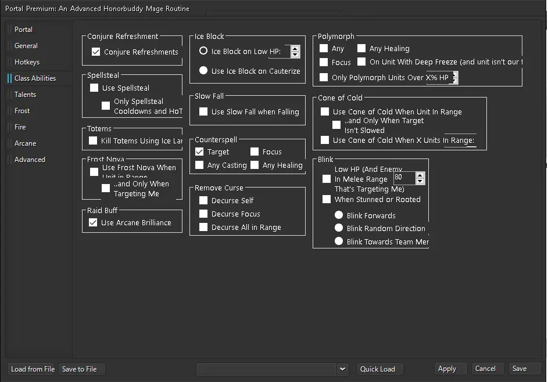Choose Blink Towards Team Member
Image resolution: width=548 pixels, height=382 pixels.
coord(339,242)
